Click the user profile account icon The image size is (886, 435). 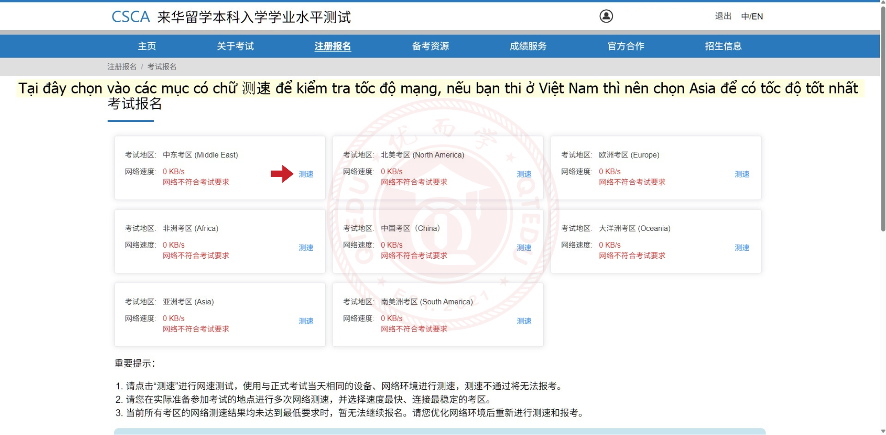(606, 16)
